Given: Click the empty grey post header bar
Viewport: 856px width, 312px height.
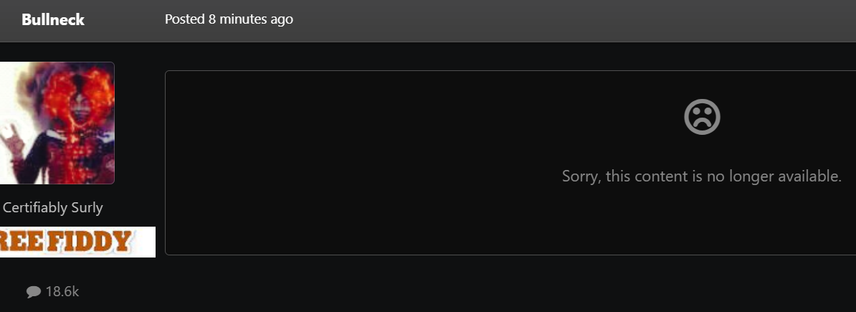Looking at the screenshot, I should point(574,20).
